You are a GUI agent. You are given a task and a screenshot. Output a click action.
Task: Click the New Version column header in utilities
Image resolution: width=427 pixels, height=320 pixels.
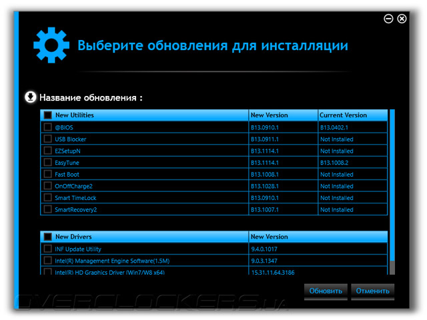coord(269,115)
